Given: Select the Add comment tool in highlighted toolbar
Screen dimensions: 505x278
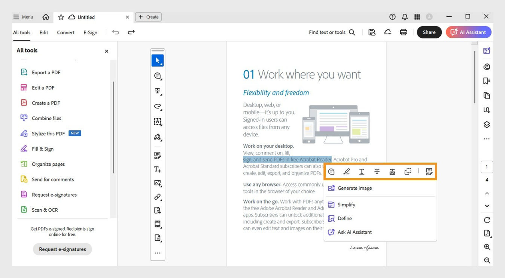Looking at the screenshot, I should [x=331, y=171].
